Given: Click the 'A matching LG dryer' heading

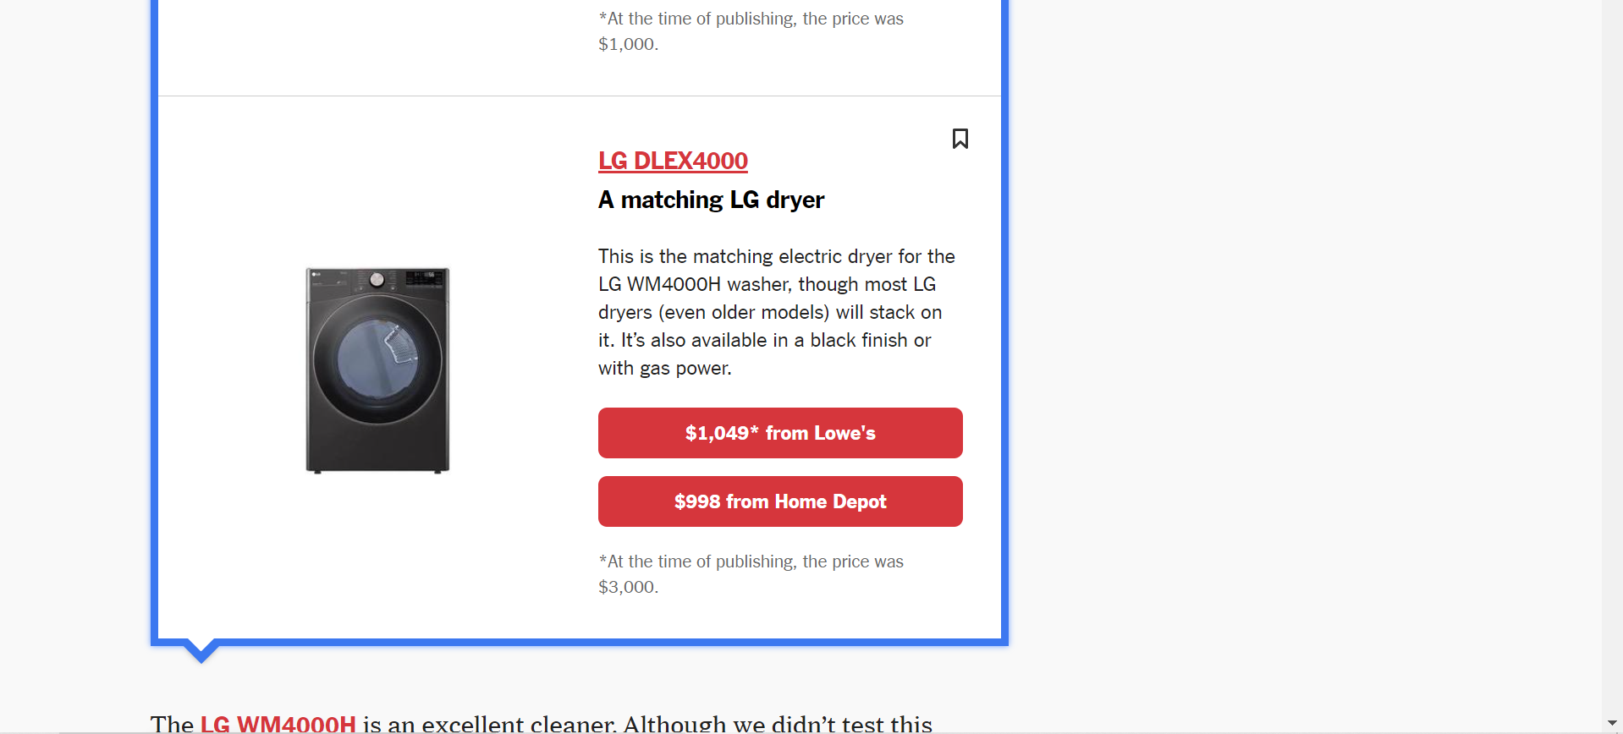Looking at the screenshot, I should pos(711,200).
